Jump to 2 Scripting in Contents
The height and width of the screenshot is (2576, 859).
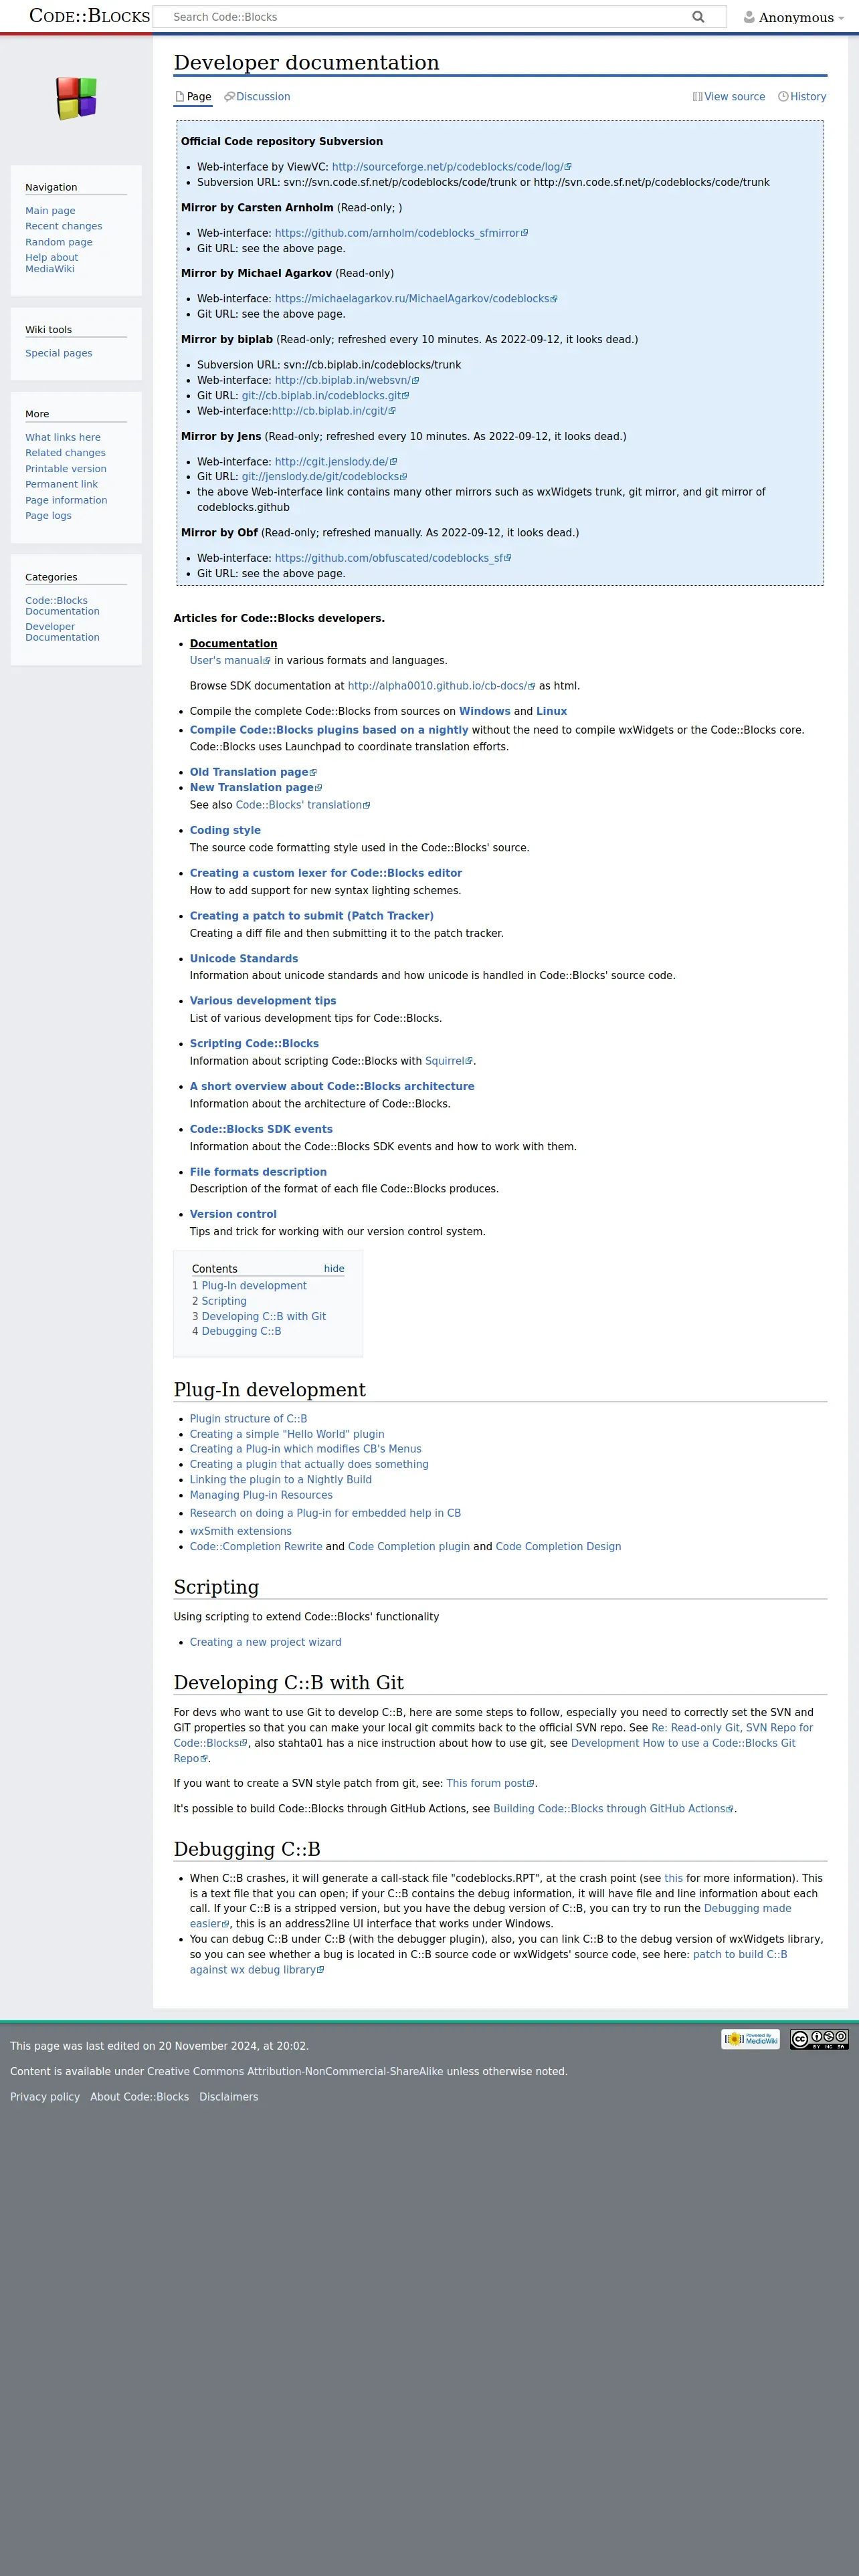pyautogui.click(x=219, y=1301)
